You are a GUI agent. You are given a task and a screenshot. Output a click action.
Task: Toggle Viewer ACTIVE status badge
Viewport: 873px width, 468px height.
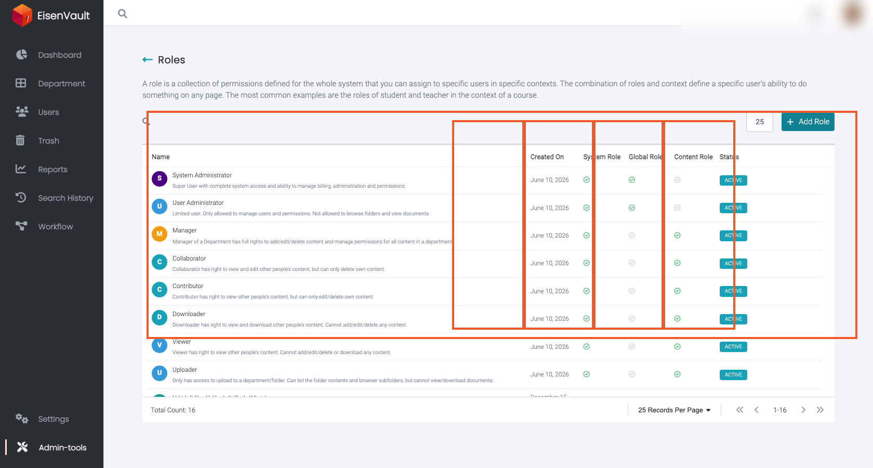(733, 347)
